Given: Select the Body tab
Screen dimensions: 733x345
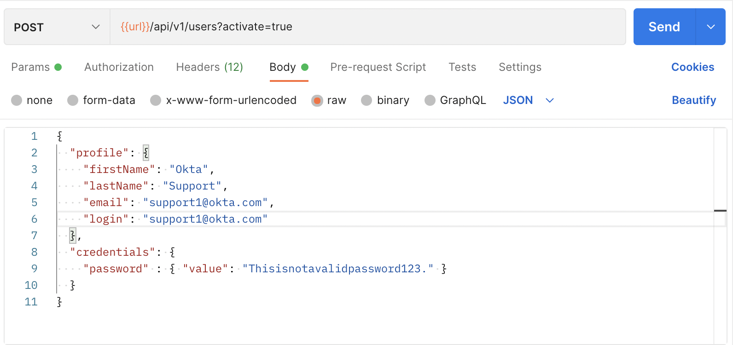Looking at the screenshot, I should [283, 67].
